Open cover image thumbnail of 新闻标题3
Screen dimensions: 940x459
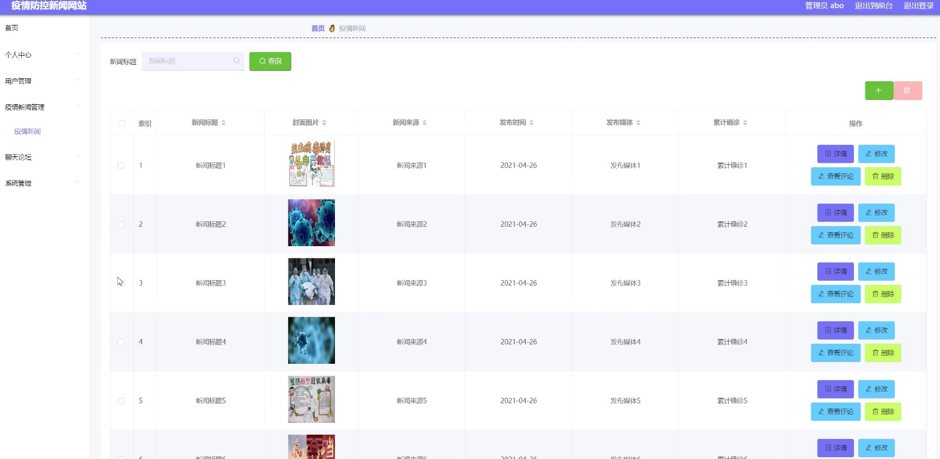tap(311, 281)
